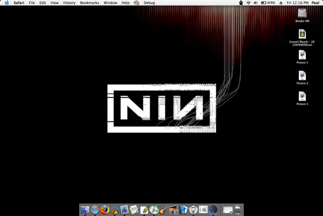Open the History menu

69,3
